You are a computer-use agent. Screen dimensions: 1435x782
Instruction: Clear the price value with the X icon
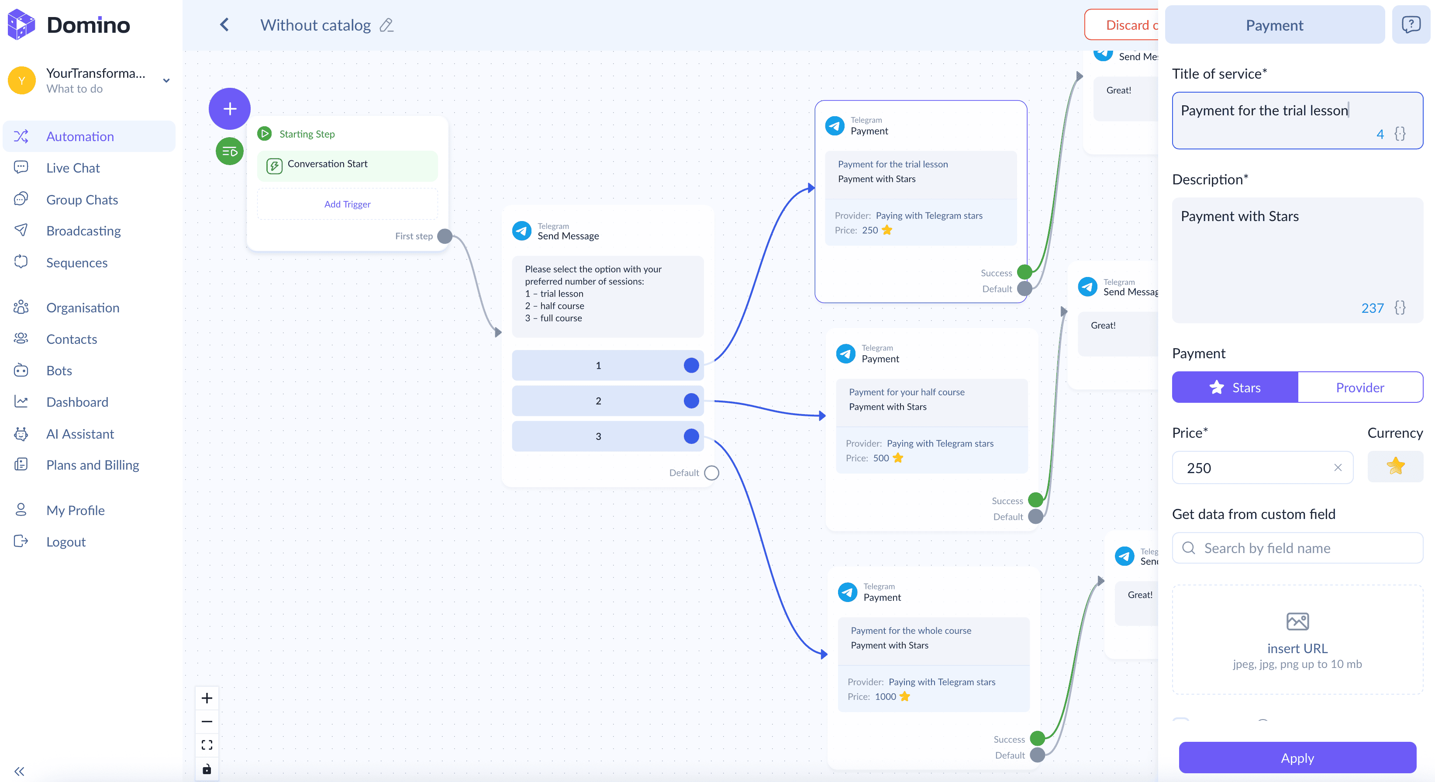click(1338, 467)
